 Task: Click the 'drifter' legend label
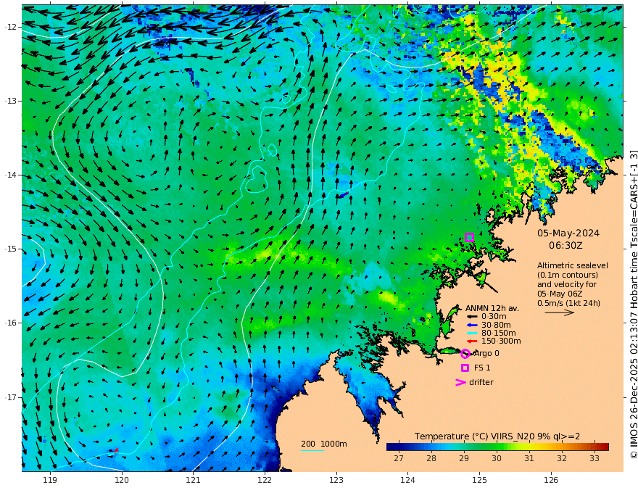pos(481,382)
